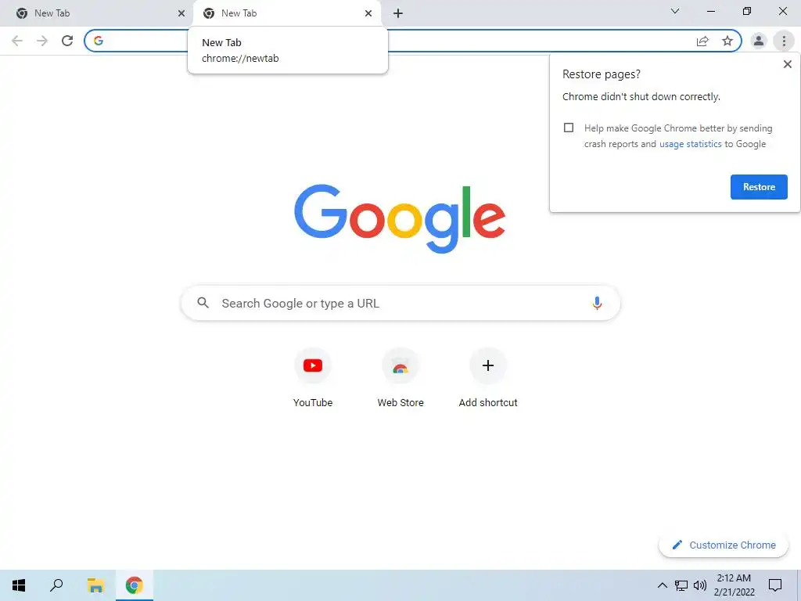Click the Google logo
This screenshot has height=601, width=801.
pos(400,219)
